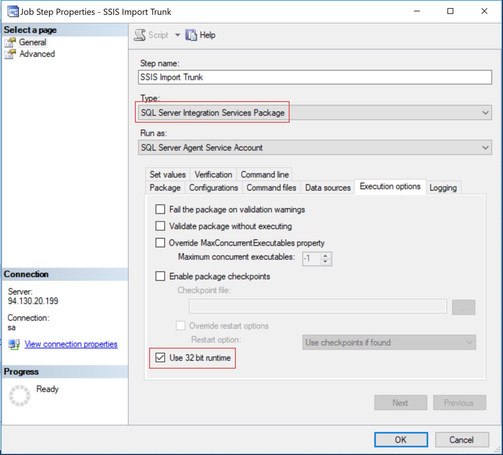
Task: Open the Help icon in toolbar
Action: coord(191,35)
